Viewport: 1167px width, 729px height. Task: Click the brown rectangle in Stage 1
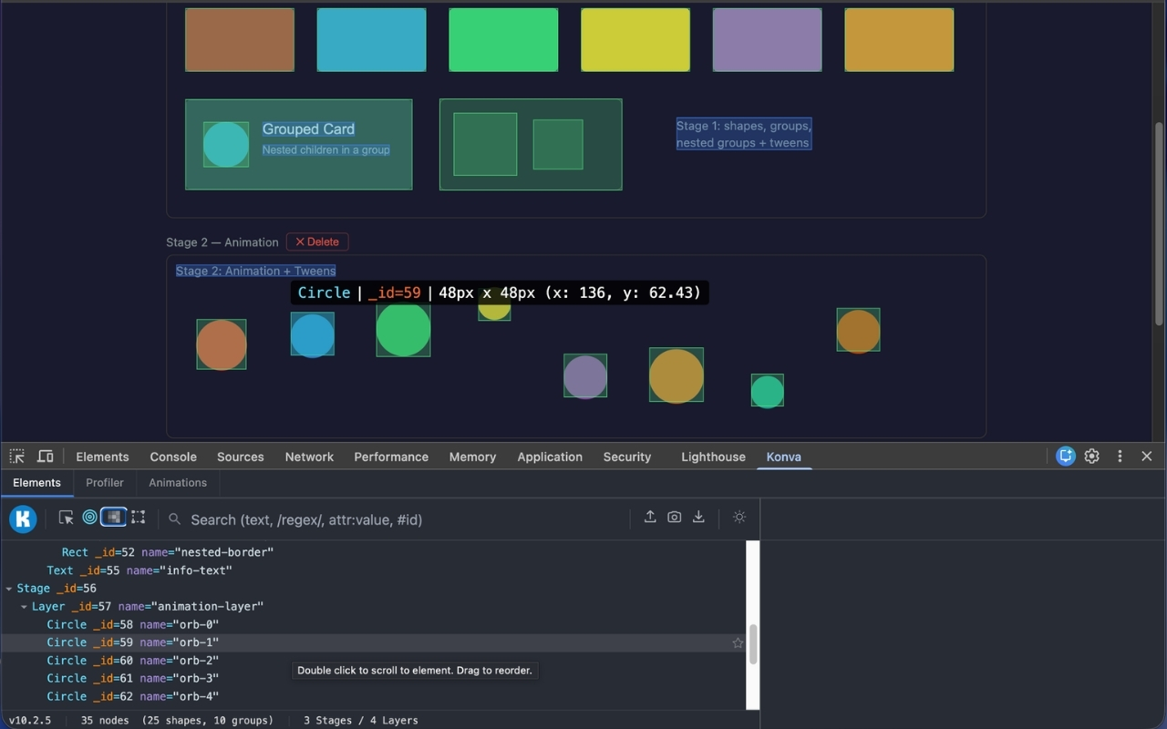(x=240, y=40)
